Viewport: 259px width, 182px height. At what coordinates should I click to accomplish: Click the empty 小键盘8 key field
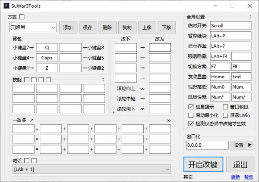(x=70, y=48)
